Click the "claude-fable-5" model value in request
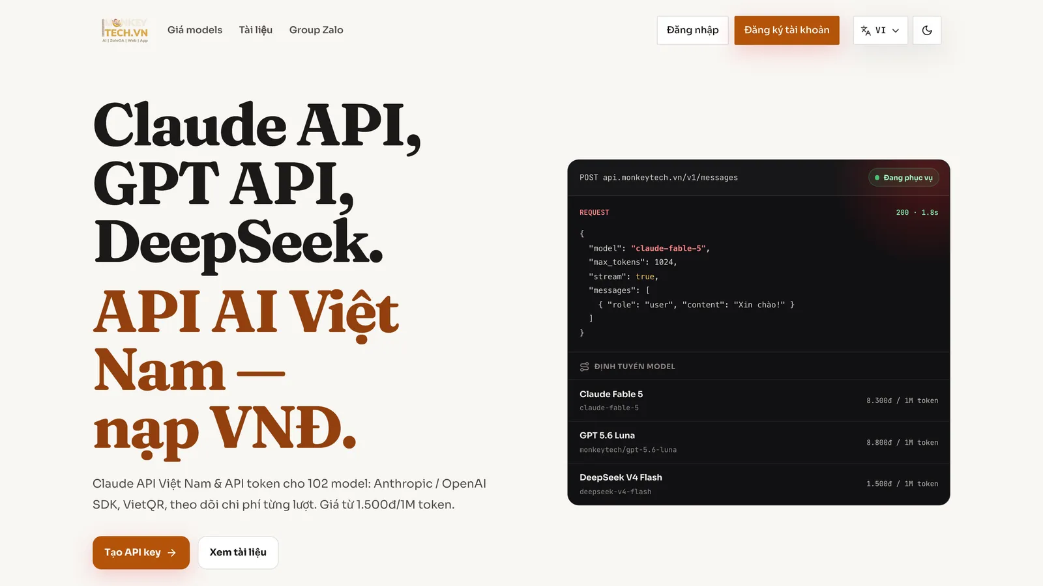This screenshot has height=586, width=1043. tap(668, 248)
